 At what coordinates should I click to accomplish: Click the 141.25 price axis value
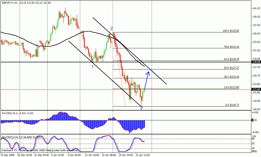[256, 8]
